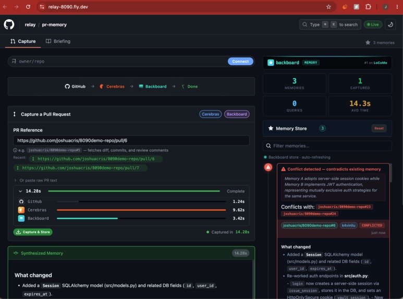Reload the page in browser
Screen dimensions: 403x299
pyautogui.click(x=28, y=7)
